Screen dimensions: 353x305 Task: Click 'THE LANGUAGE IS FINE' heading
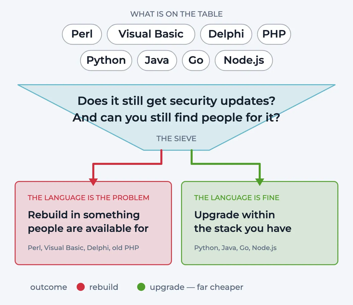click(x=237, y=198)
